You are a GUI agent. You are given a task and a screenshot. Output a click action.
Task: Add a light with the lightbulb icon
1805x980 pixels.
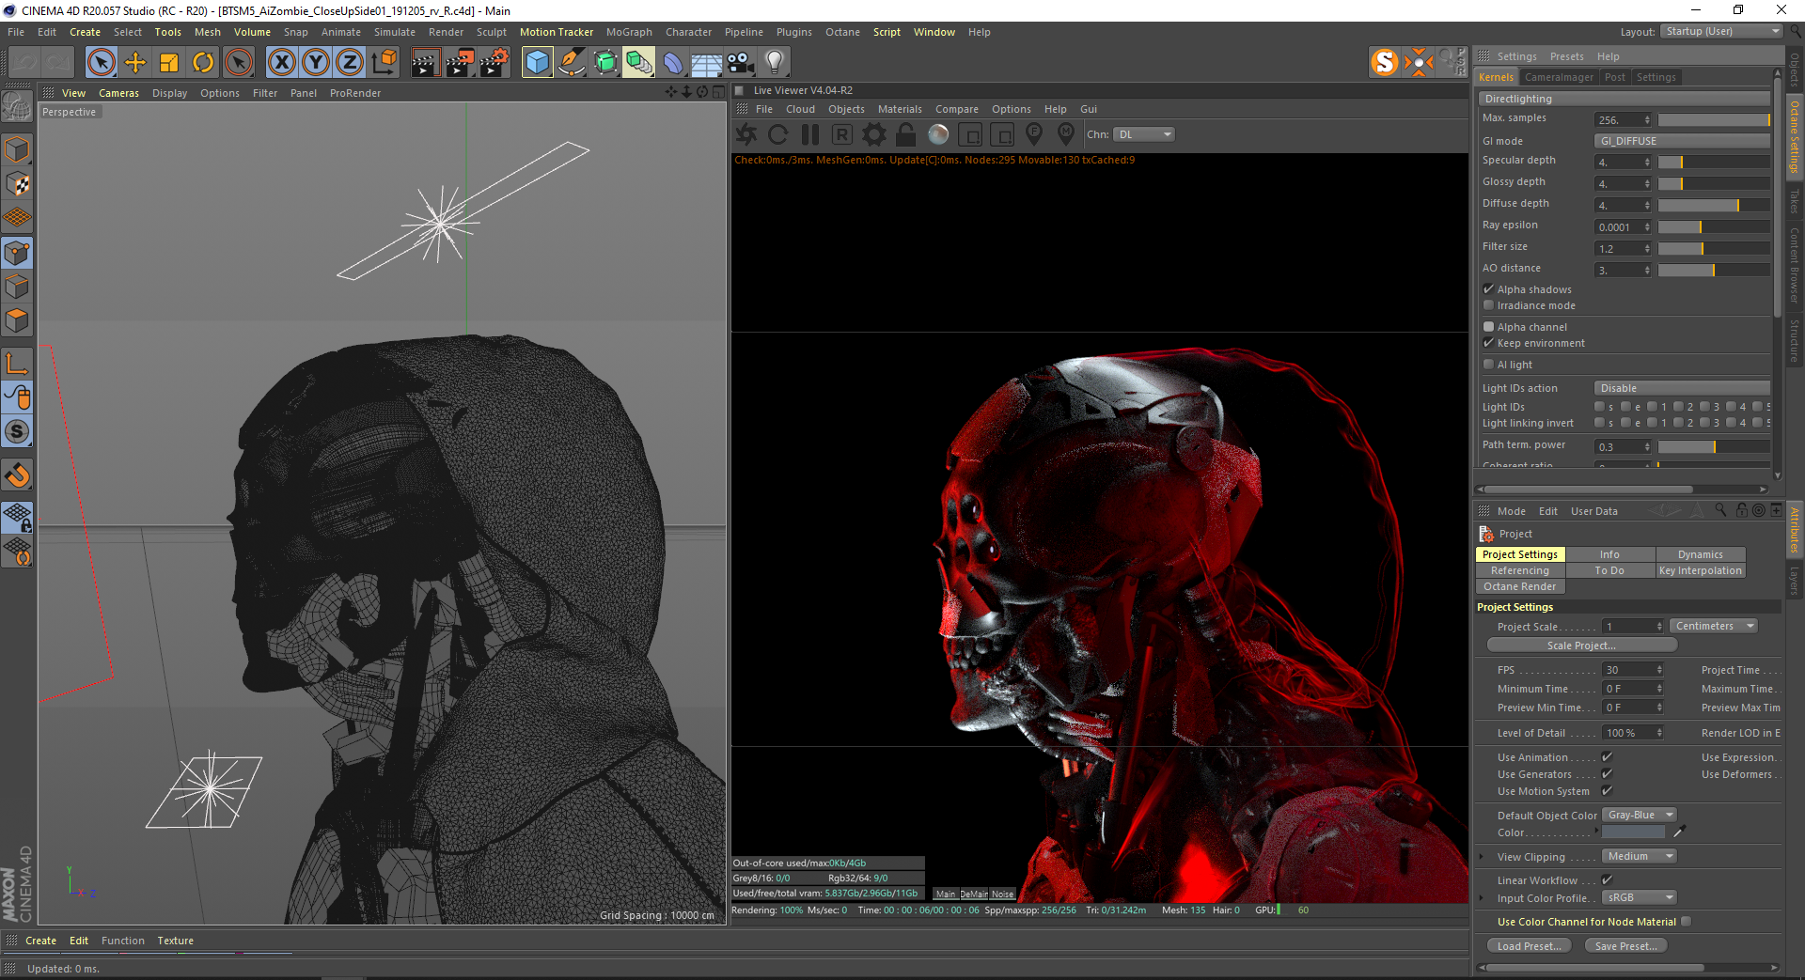click(x=774, y=63)
